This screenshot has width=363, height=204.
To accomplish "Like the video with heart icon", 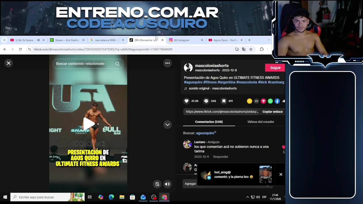I will pyautogui.click(x=186, y=101).
